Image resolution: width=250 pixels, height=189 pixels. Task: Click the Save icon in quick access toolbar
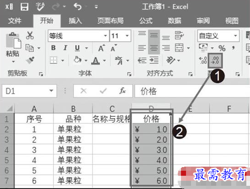pos(24,7)
